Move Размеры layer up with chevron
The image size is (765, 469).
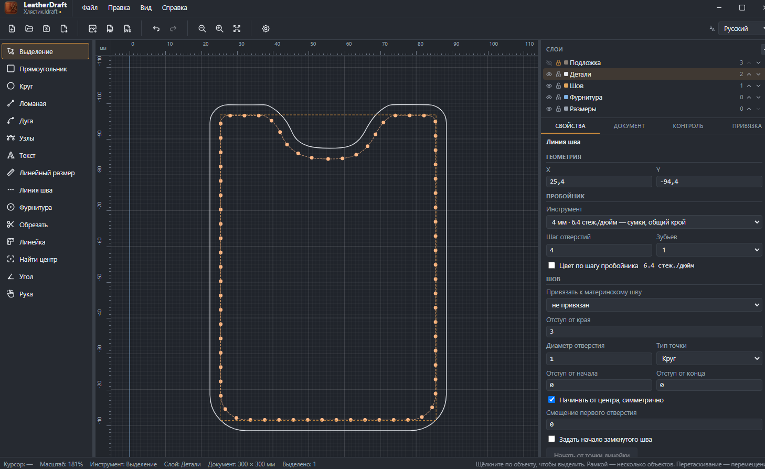tap(749, 109)
